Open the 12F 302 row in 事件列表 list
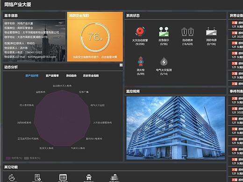 (x=236, y=111)
